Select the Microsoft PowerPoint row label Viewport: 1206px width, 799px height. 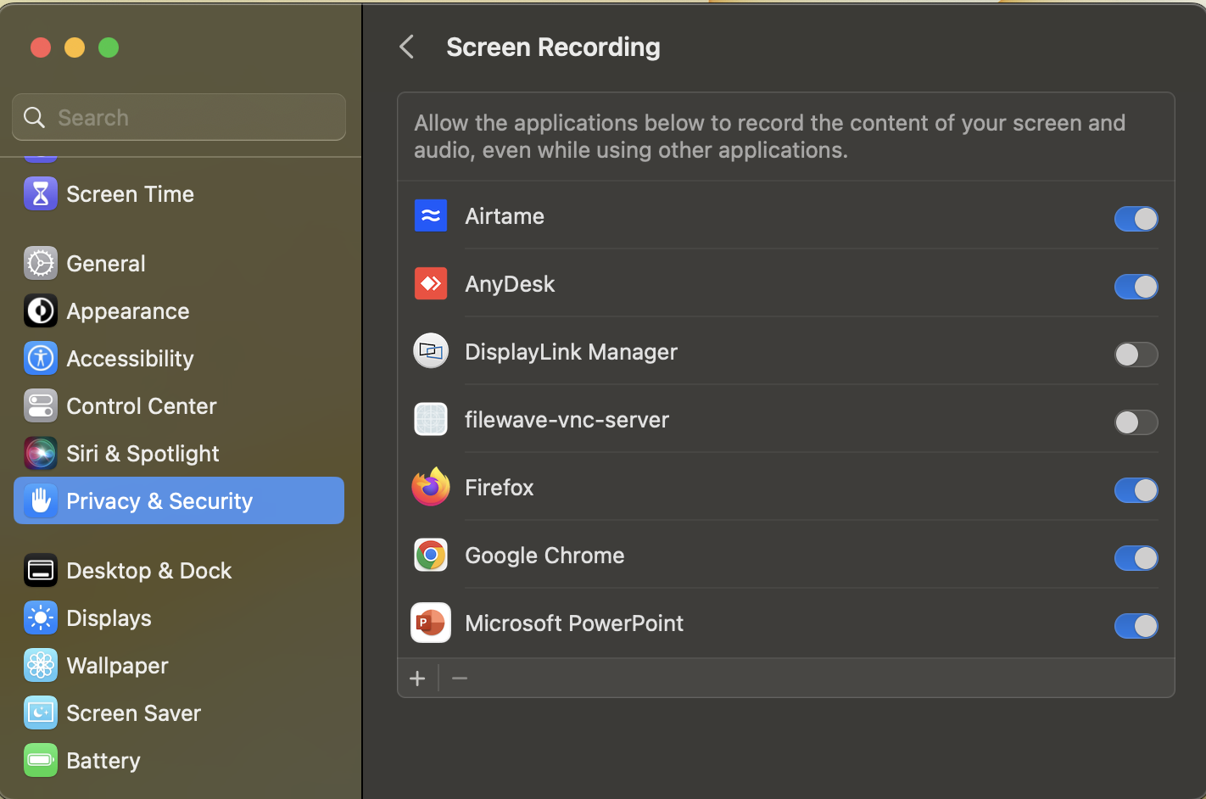coord(574,623)
